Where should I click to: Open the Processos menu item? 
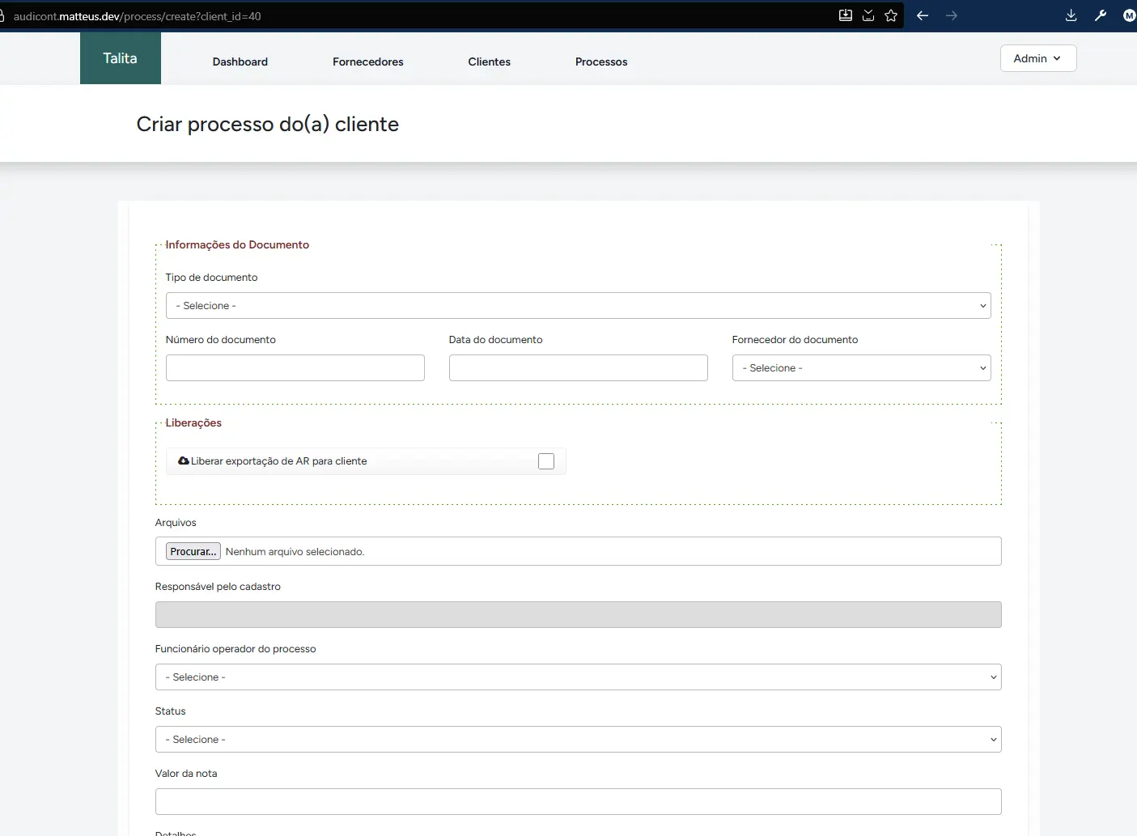[x=601, y=62]
